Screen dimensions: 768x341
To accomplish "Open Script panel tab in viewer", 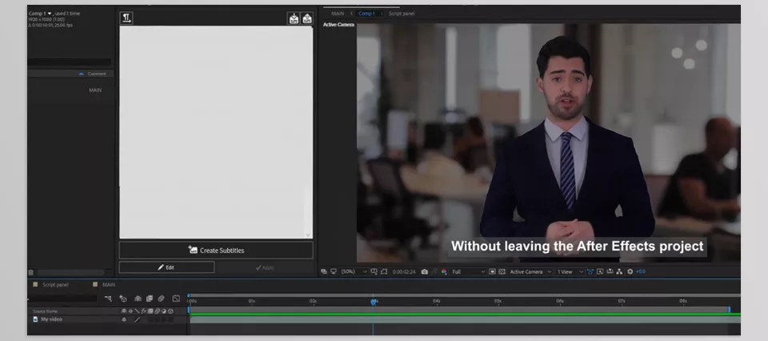I will pos(402,14).
